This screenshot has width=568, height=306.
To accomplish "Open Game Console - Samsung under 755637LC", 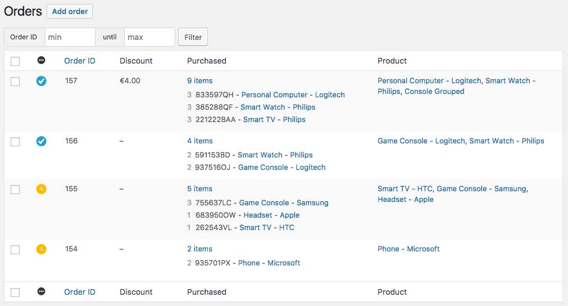I will pyautogui.click(x=284, y=202).
